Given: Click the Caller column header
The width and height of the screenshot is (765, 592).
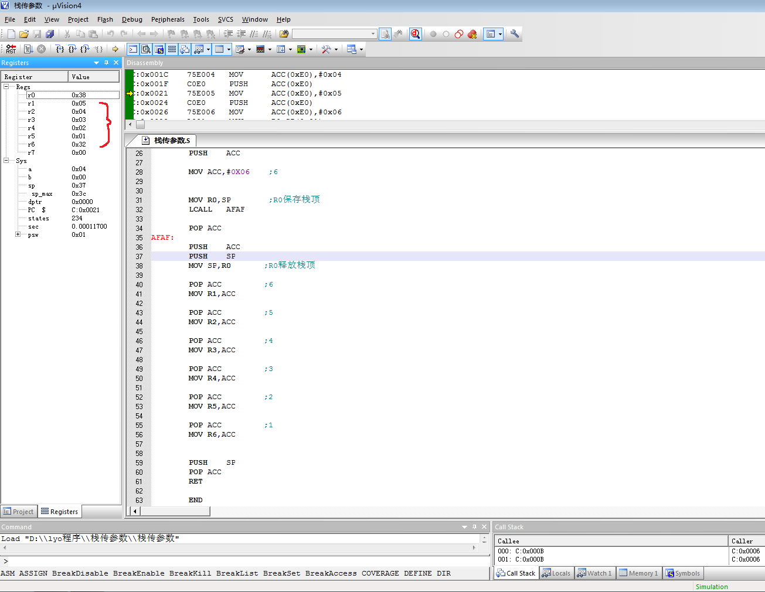Looking at the screenshot, I should pyautogui.click(x=746, y=541).
